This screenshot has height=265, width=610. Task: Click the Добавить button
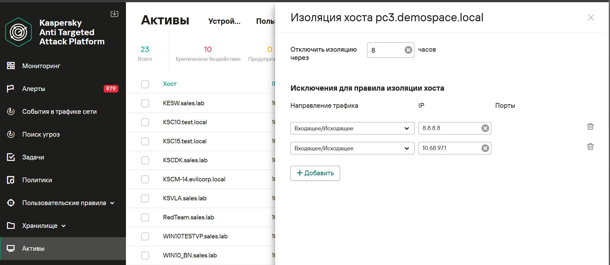pos(315,173)
